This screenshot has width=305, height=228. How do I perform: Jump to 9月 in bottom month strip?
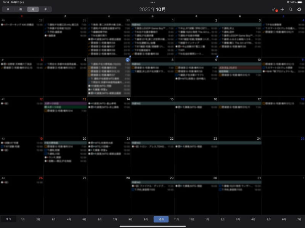point(146,219)
